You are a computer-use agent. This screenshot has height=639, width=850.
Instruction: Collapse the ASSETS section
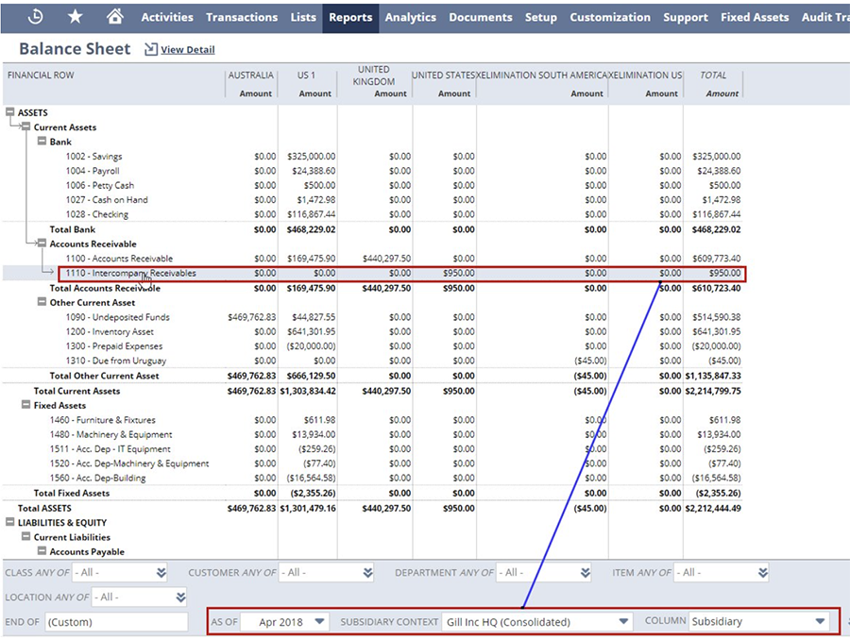tap(10, 112)
